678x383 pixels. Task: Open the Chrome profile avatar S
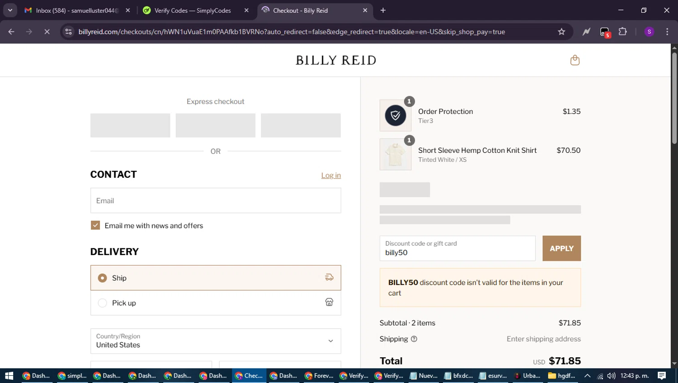649,32
